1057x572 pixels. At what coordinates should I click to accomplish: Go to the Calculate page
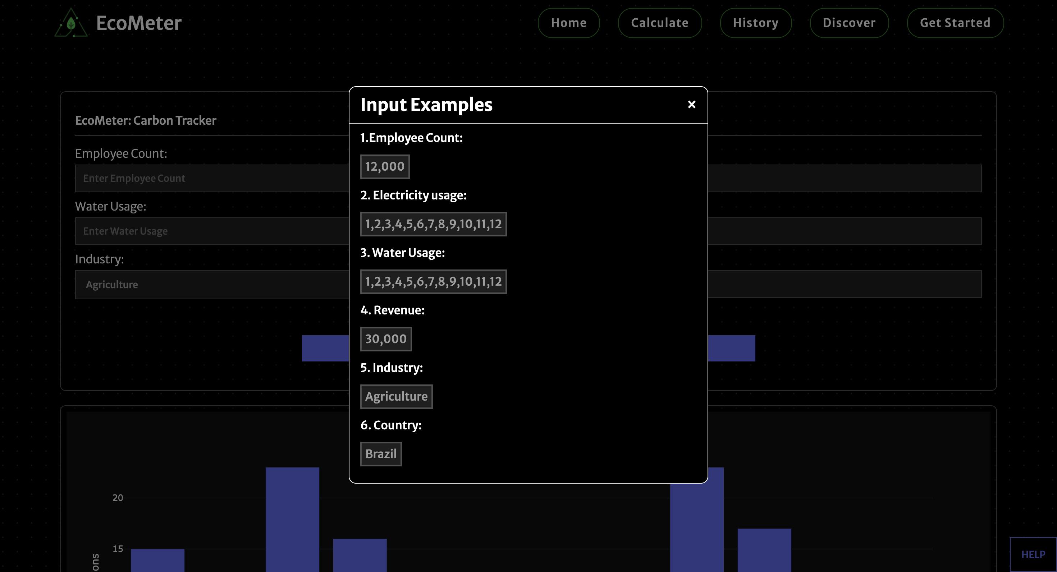659,23
